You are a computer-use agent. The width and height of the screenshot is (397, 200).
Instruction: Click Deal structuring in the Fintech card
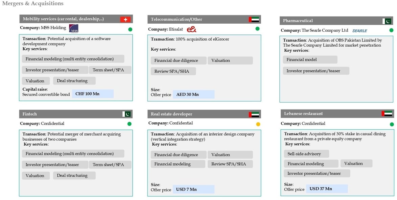(74, 176)
